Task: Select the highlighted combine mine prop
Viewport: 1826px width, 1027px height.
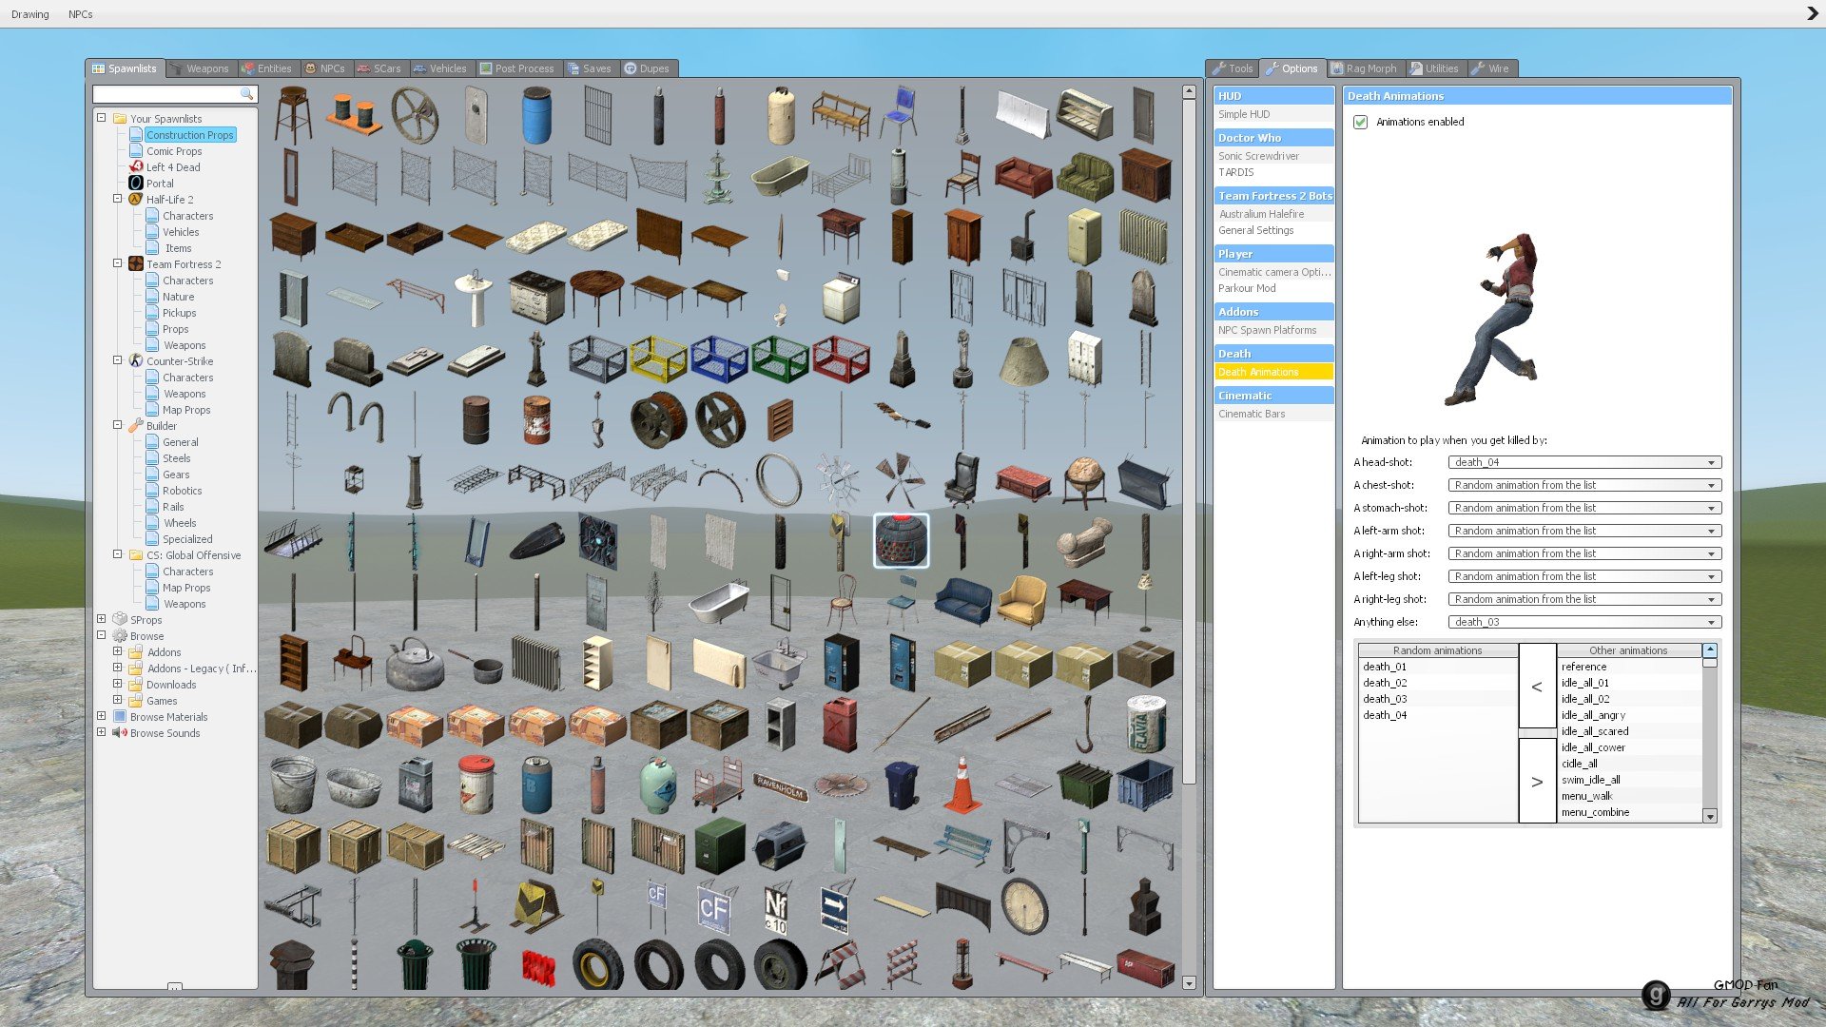Action: pos(902,540)
